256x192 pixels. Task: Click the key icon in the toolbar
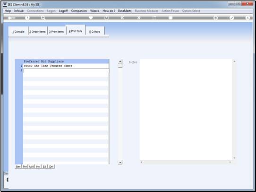click(x=11, y=18)
